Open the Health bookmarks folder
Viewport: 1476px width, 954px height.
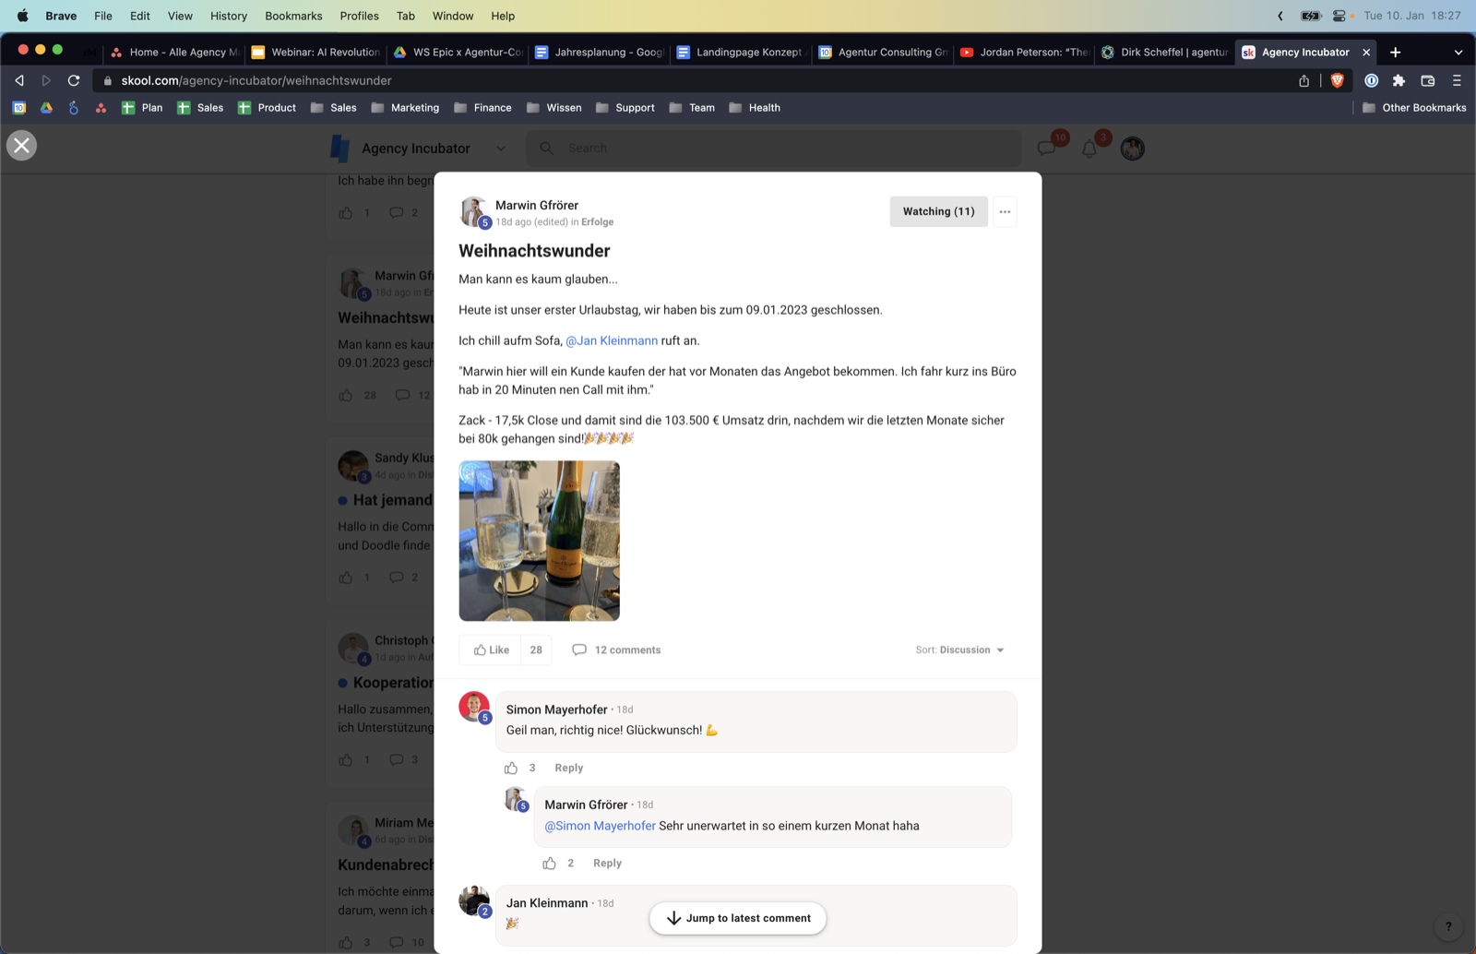755,108
